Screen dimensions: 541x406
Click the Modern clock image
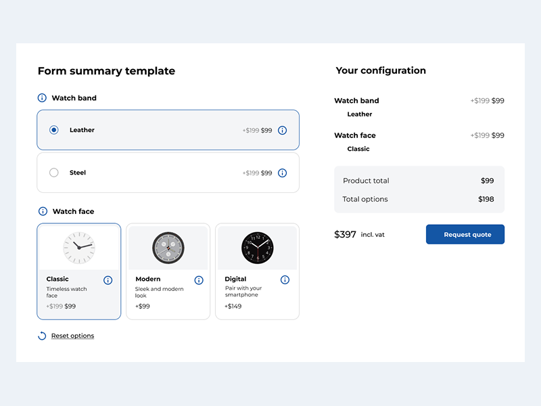point(170,247)
